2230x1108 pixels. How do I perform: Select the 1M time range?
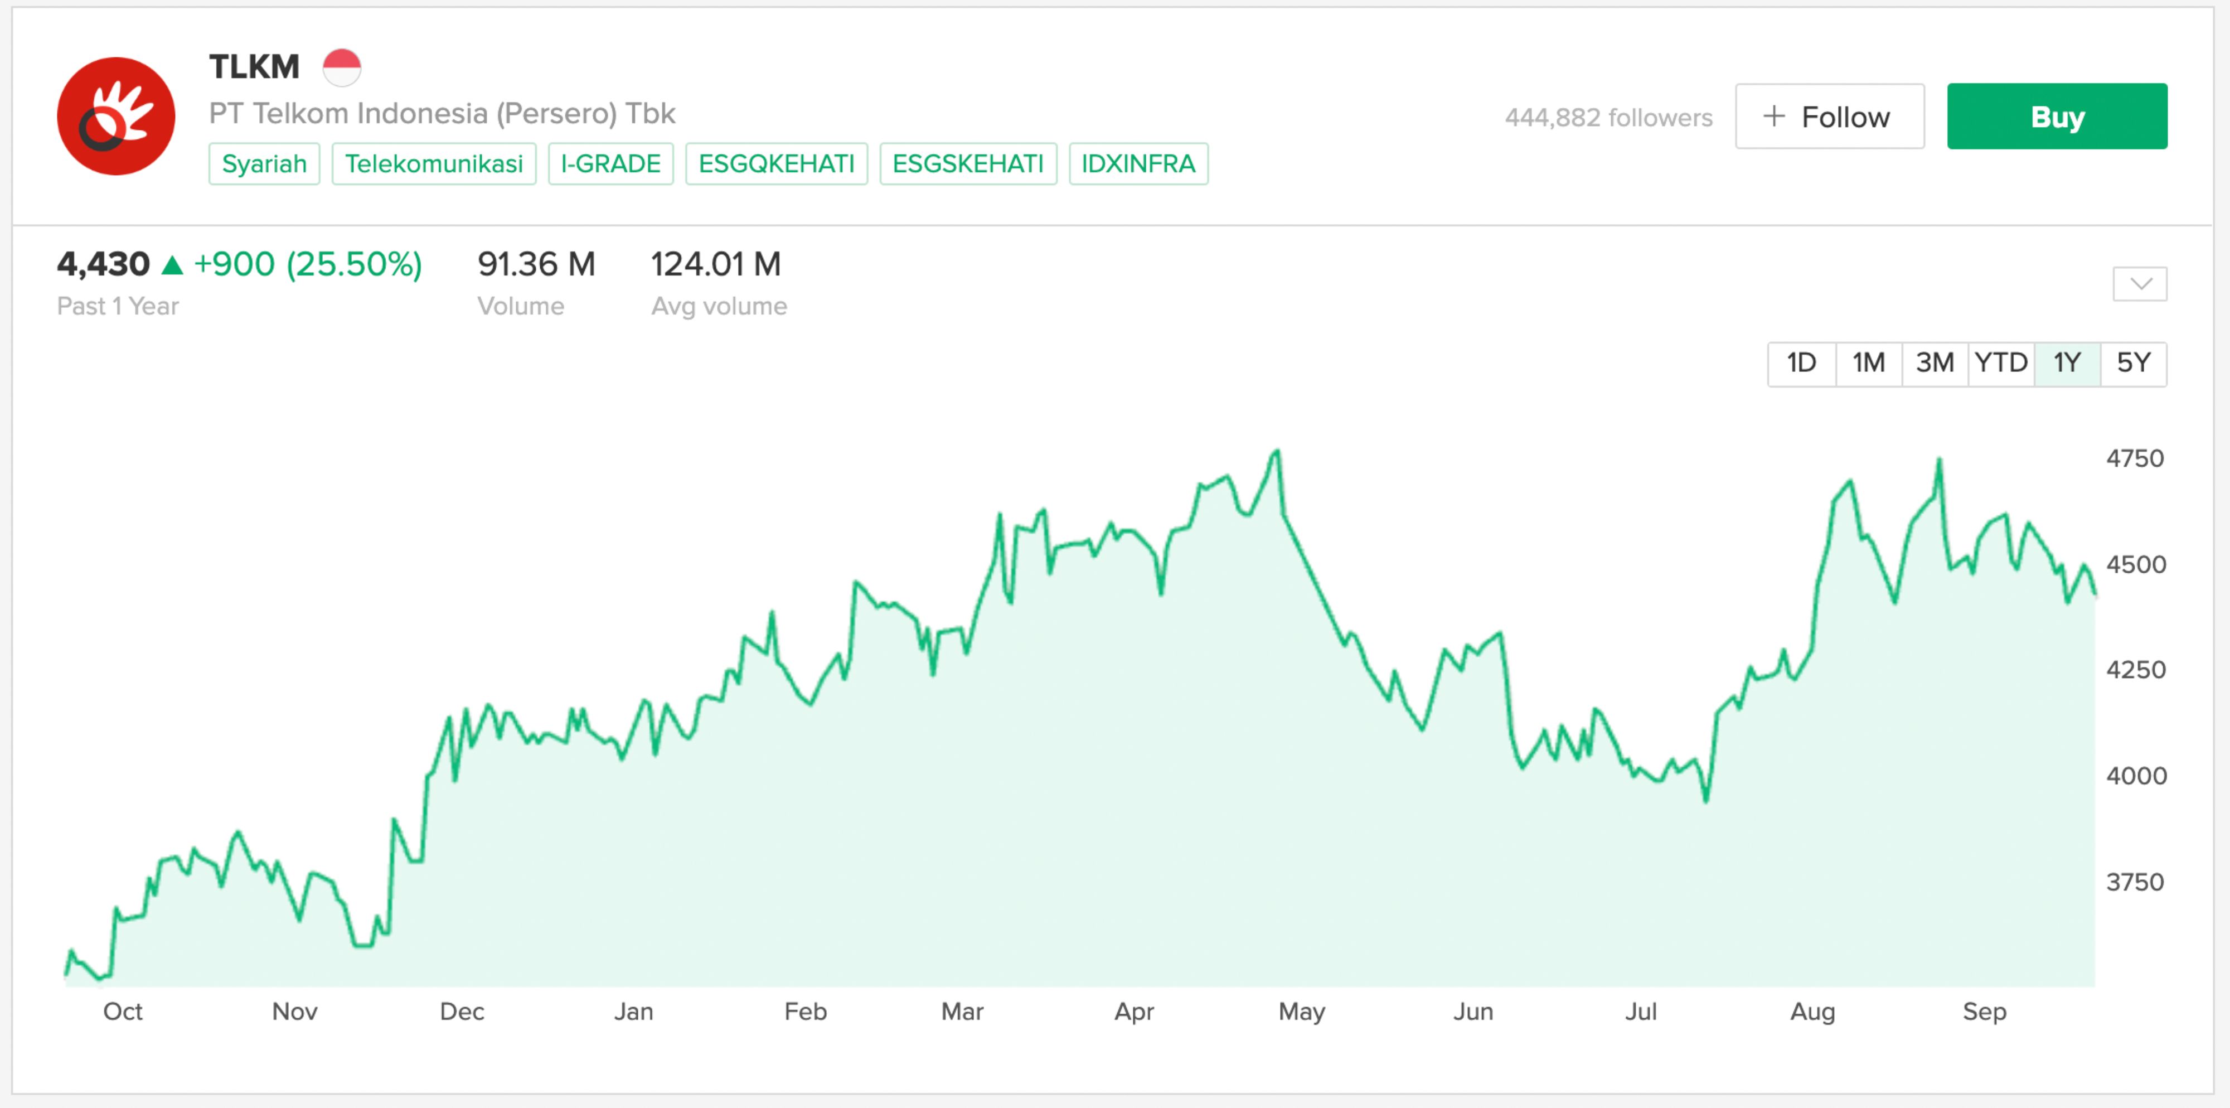pos(1867,364)
